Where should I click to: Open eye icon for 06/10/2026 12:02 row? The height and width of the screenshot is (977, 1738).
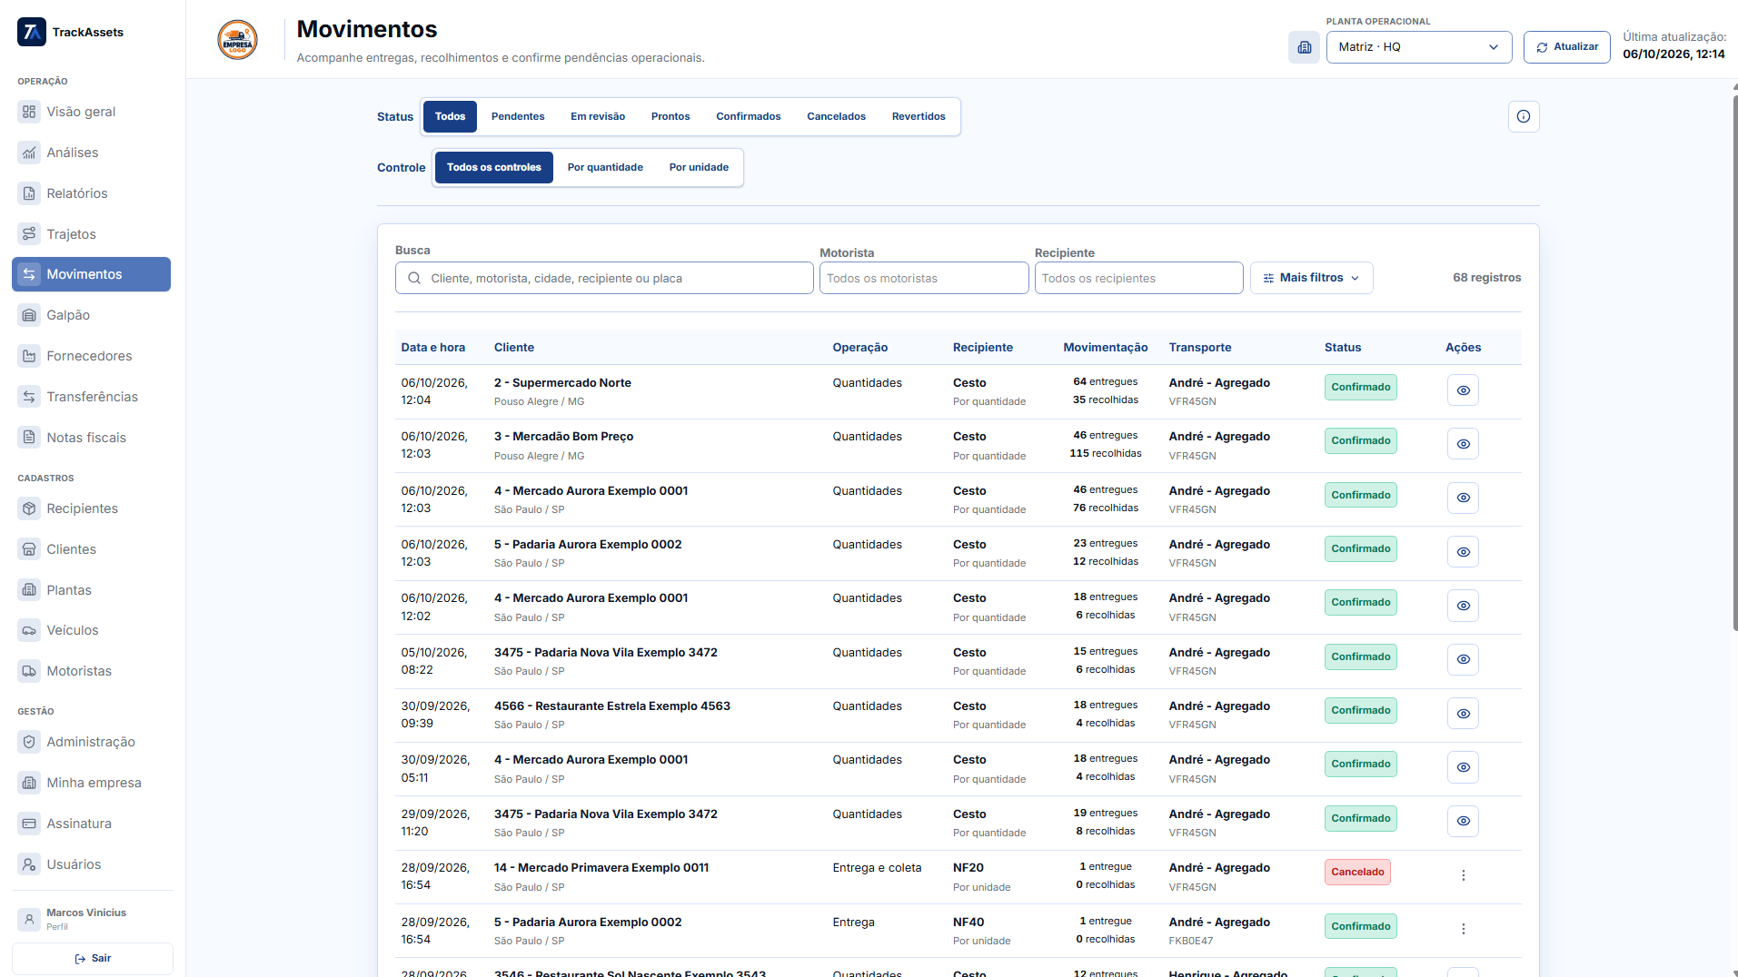click(x=1463, y=606)
